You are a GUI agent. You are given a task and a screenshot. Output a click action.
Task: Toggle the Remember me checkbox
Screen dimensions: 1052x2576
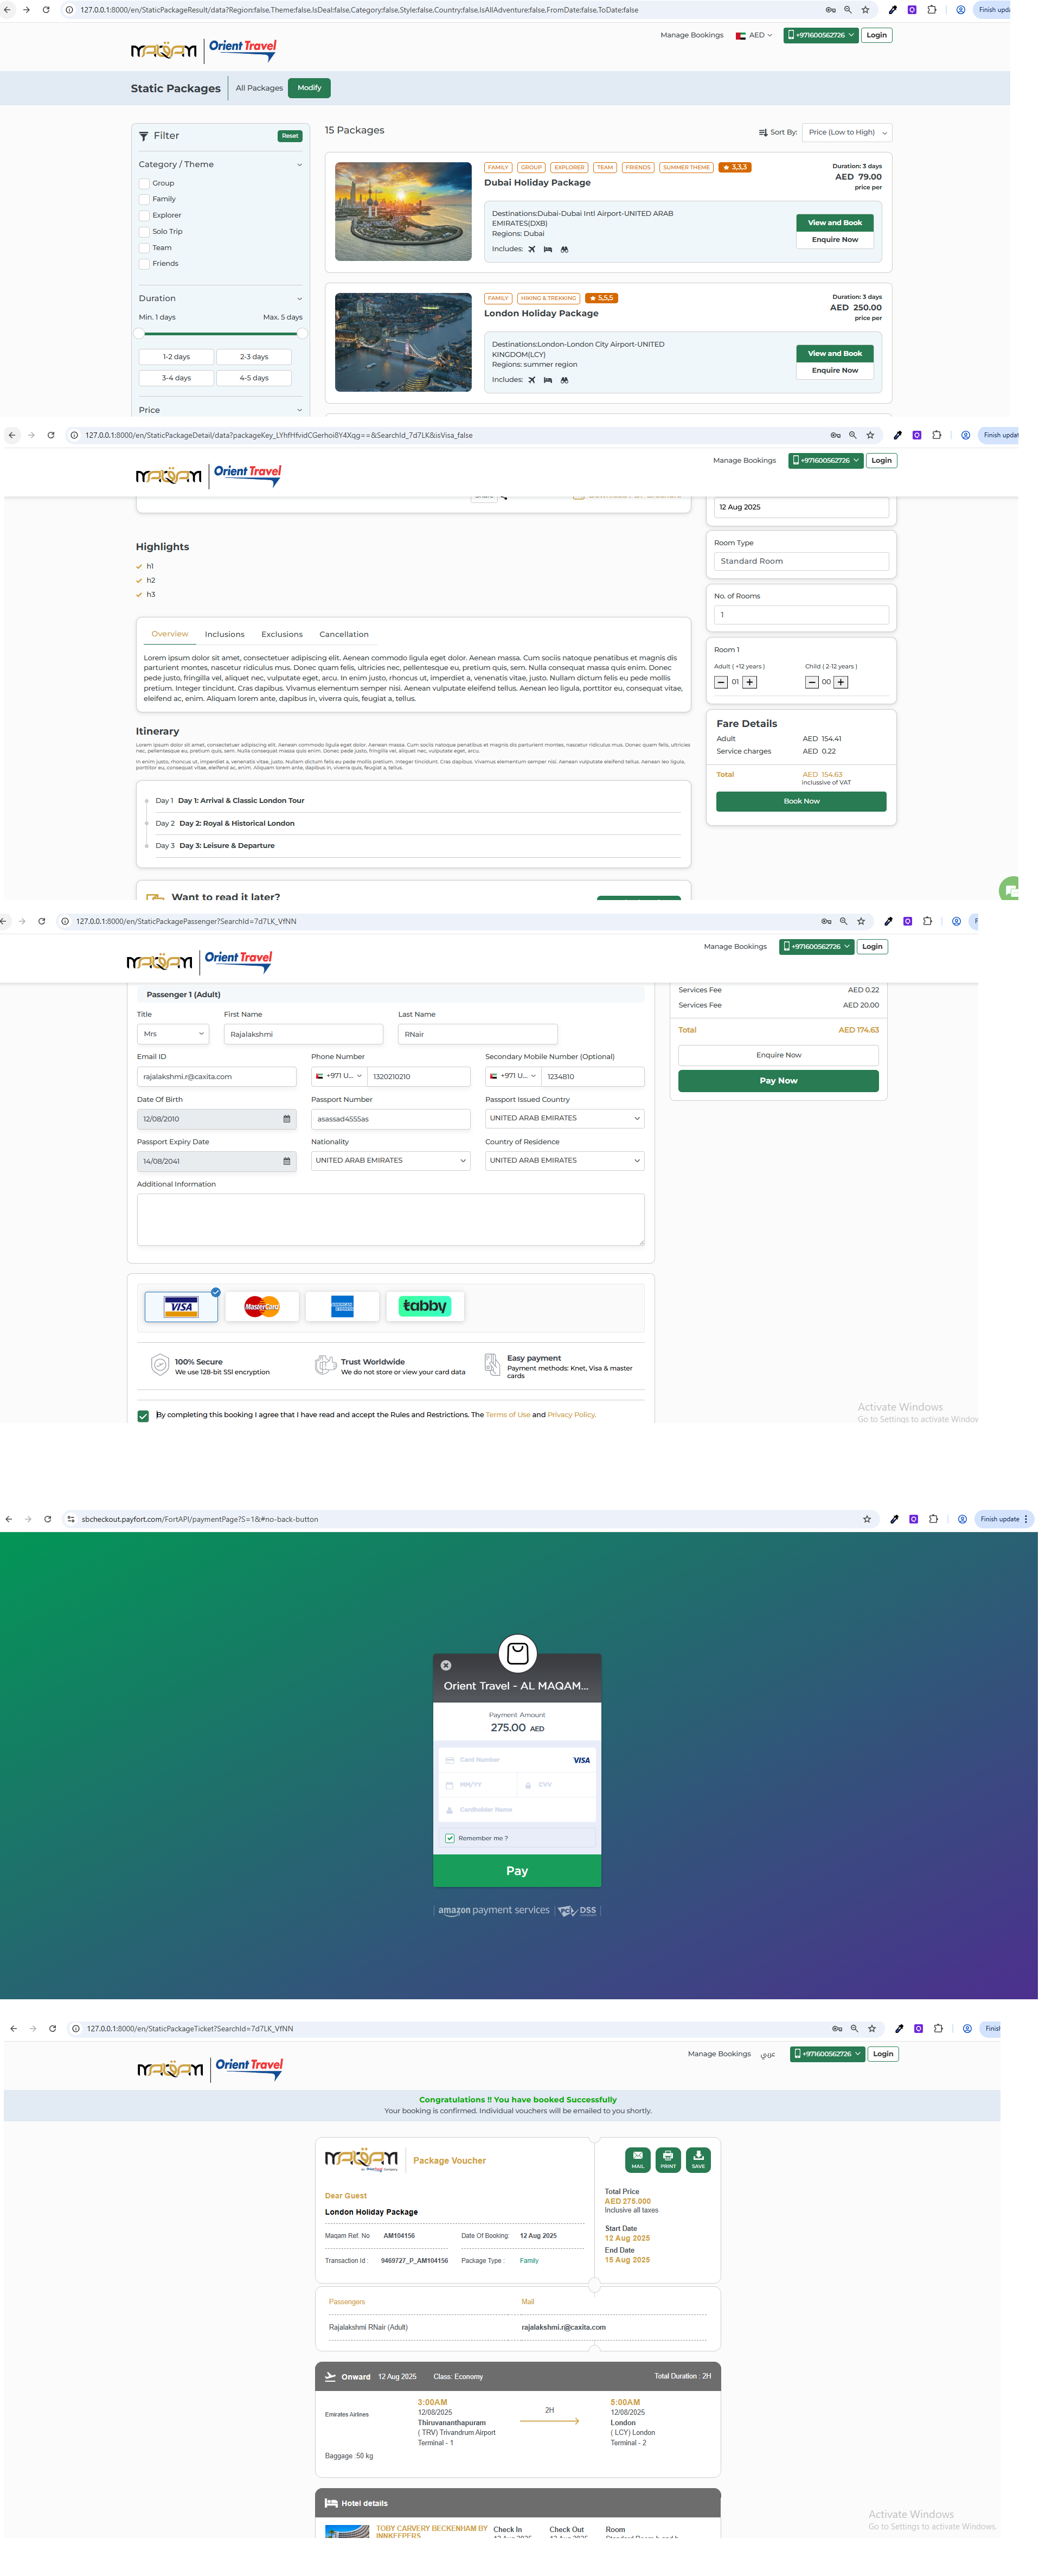[450, 1838]
